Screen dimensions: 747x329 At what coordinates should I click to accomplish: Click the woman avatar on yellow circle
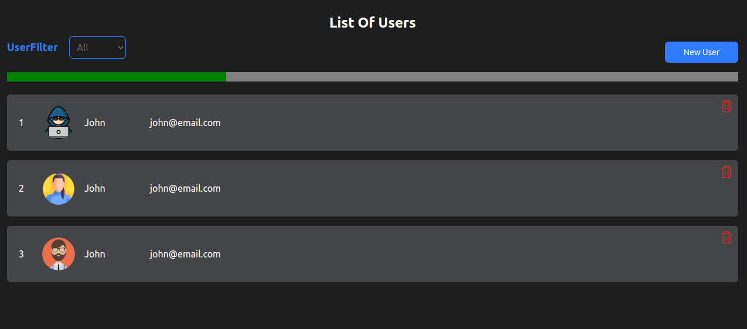click(x=59, y=188)
